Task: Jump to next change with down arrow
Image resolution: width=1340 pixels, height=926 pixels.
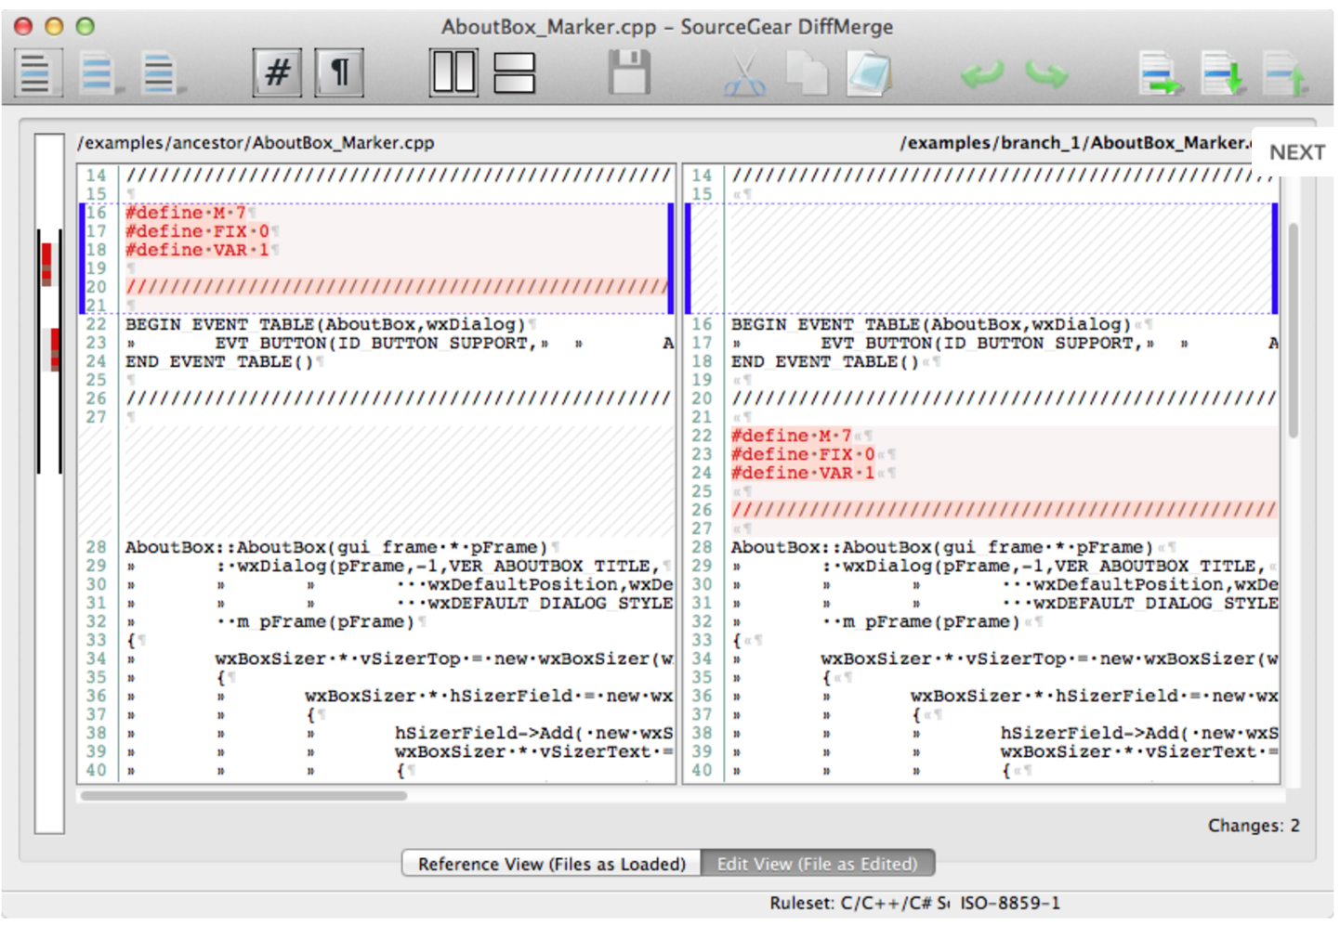Action: pos(1223,74)
